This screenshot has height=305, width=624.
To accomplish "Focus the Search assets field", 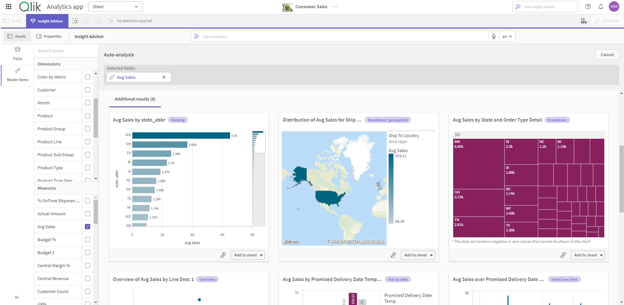I will [66, 51].
